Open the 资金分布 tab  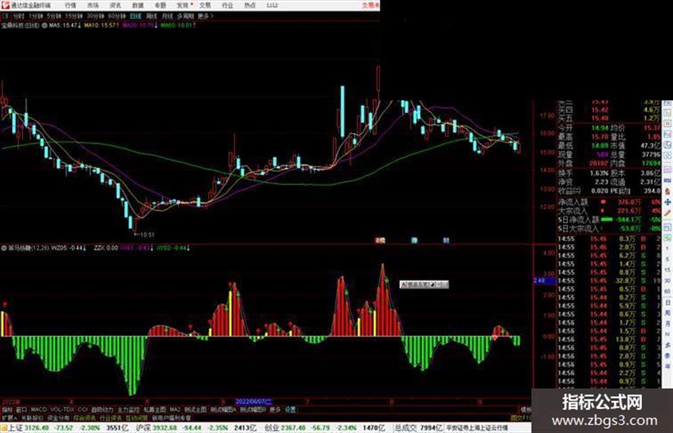59,417
